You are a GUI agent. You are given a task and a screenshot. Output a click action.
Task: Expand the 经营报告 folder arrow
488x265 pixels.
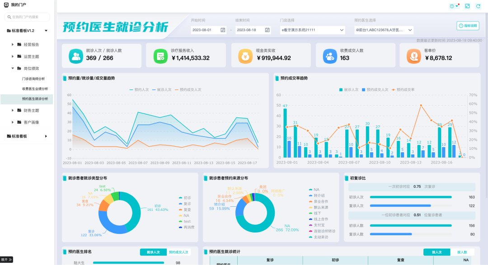[13, 45]
